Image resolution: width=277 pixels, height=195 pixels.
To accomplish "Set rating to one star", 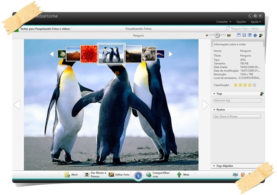I will click(x=236, y=85).
